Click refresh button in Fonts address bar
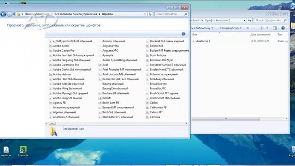The image size is (295, 166). (x=150, y=14)
